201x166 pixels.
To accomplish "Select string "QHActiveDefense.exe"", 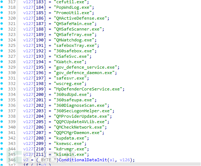I will [x=81, y=18].
